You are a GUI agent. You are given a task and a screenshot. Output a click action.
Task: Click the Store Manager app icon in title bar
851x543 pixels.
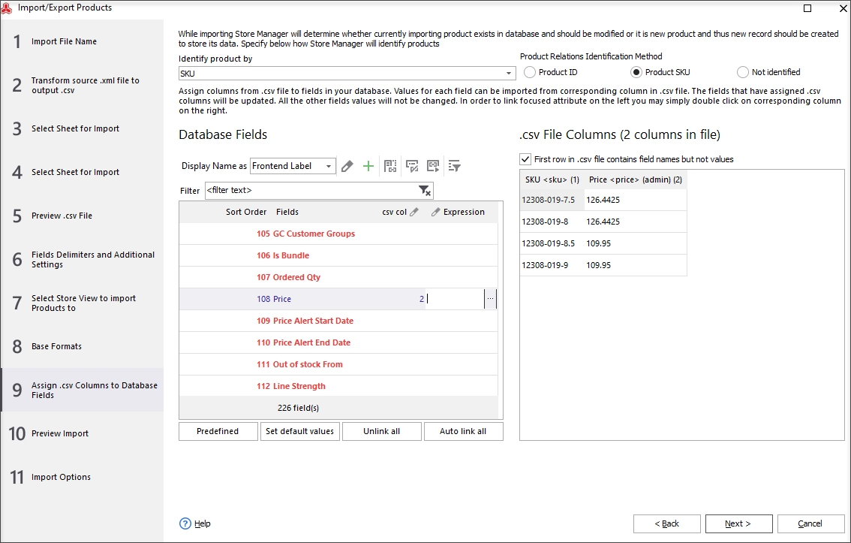6,8
